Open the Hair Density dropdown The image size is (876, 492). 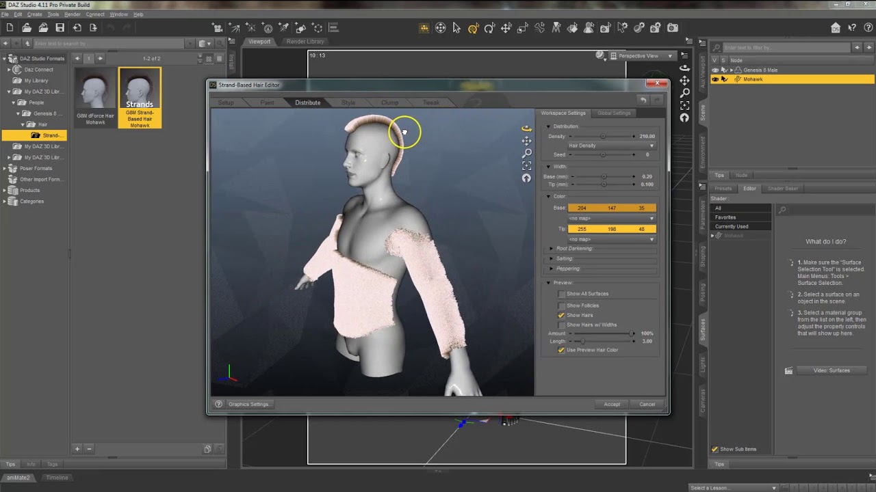coord(611,146)
